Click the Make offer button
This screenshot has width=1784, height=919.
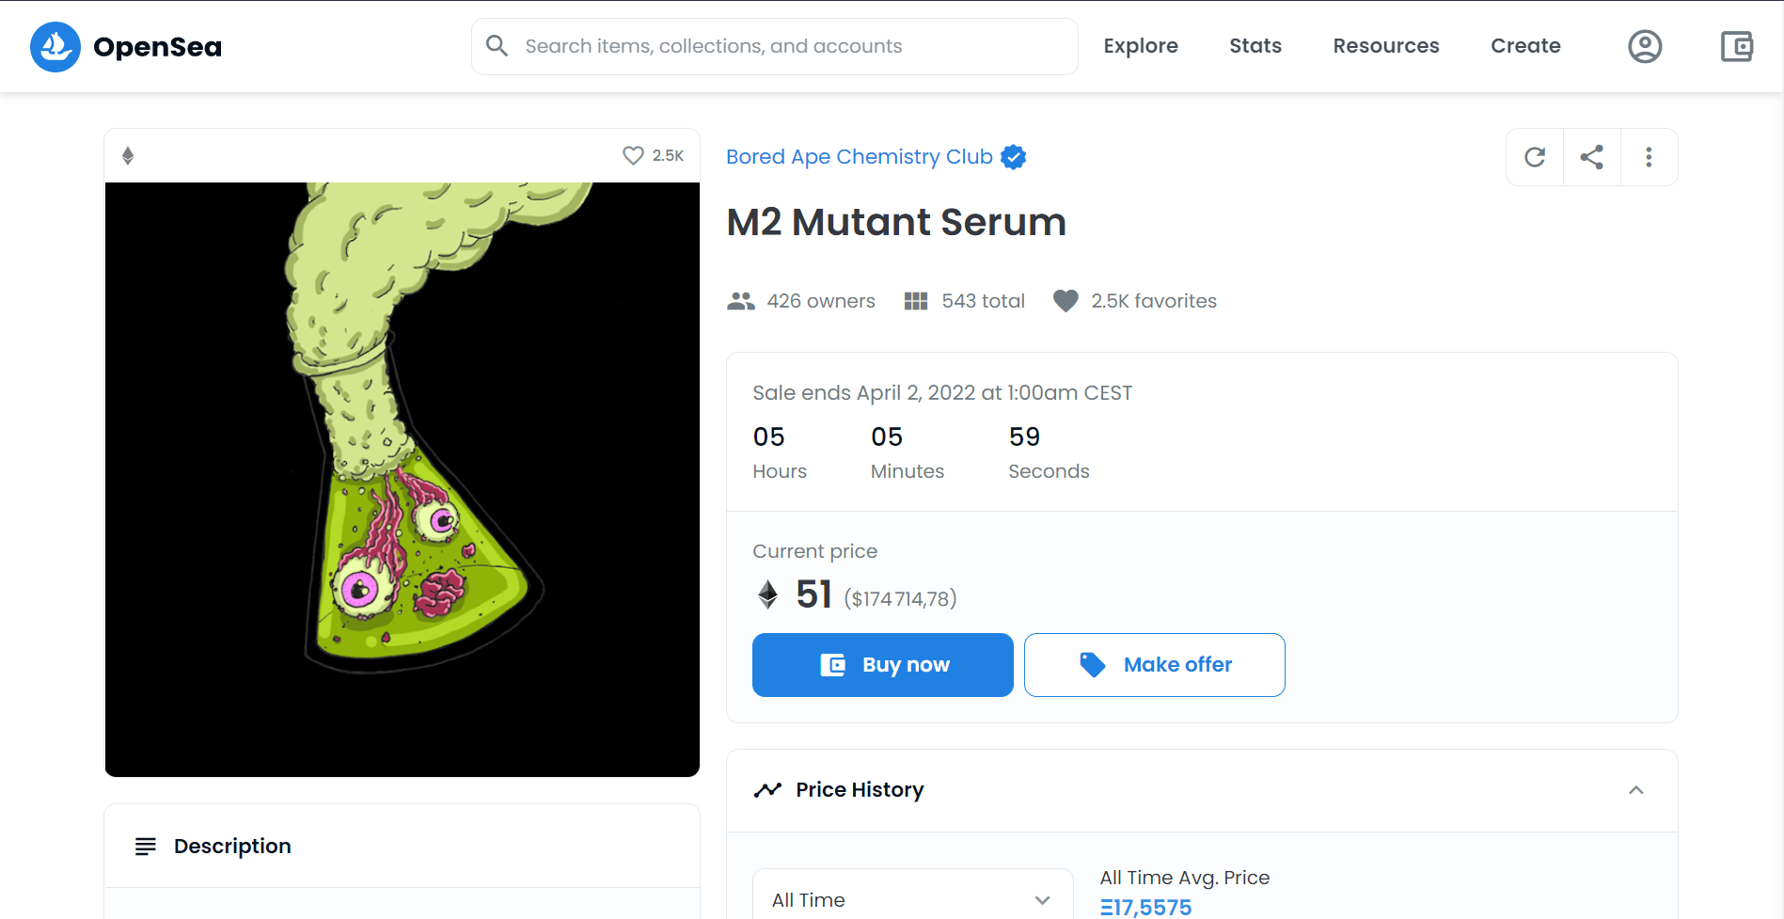click(1154, 665)
